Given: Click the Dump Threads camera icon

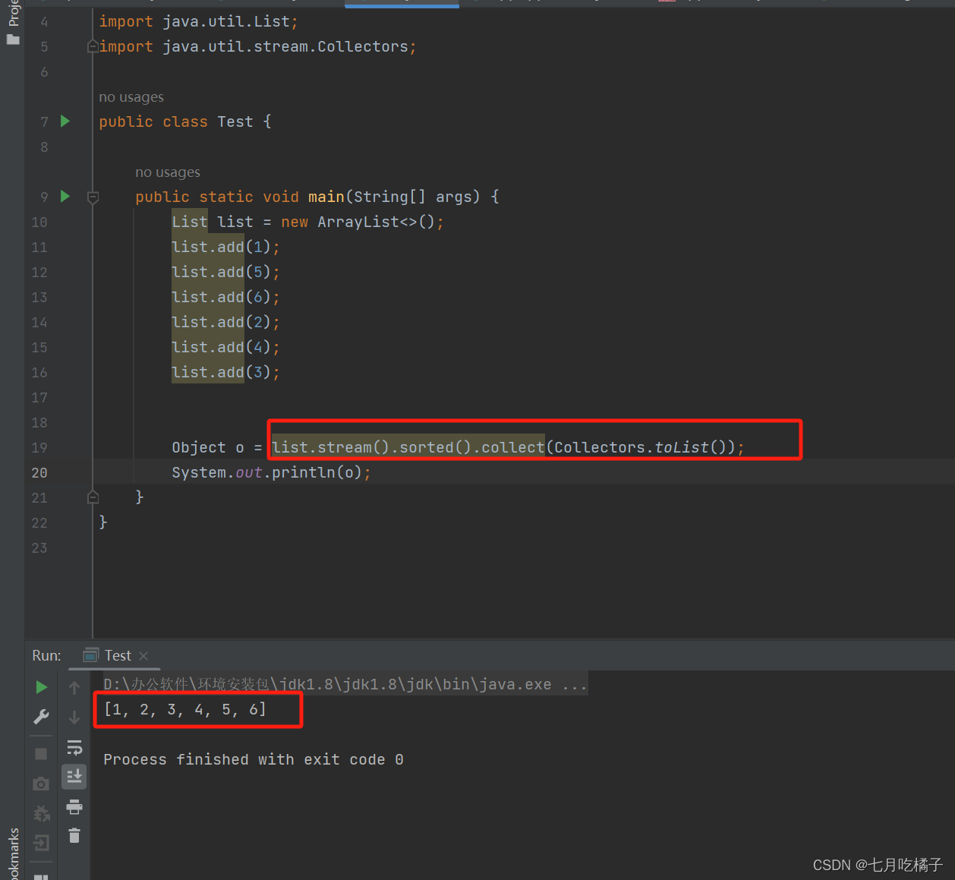Looking at the screenshot, I should 41,783.
